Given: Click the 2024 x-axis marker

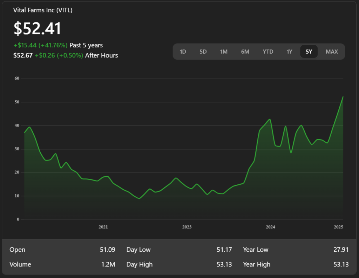Looking at the screenshot, I should click(270, 227).
